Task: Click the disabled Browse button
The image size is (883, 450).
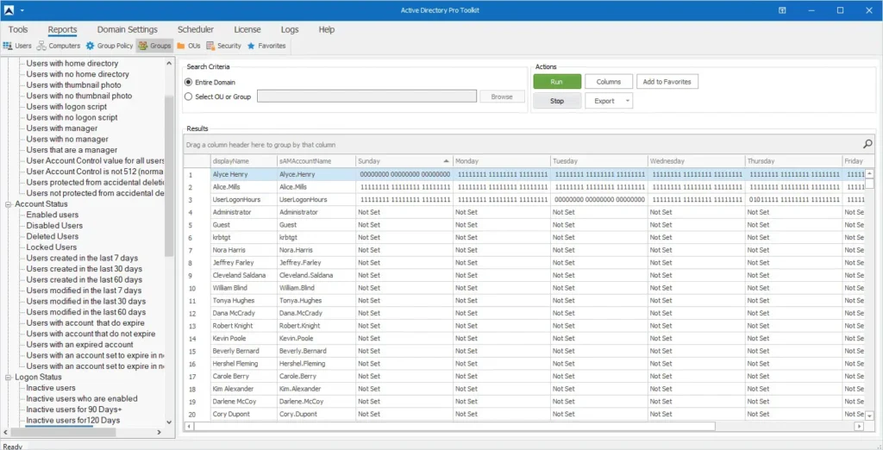Action: click(x=502, y=97)
